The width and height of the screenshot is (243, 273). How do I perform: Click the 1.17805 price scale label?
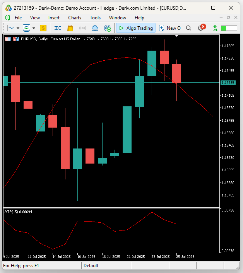tap(228, 46)
